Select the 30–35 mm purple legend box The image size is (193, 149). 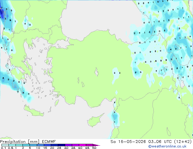[68, 145]
